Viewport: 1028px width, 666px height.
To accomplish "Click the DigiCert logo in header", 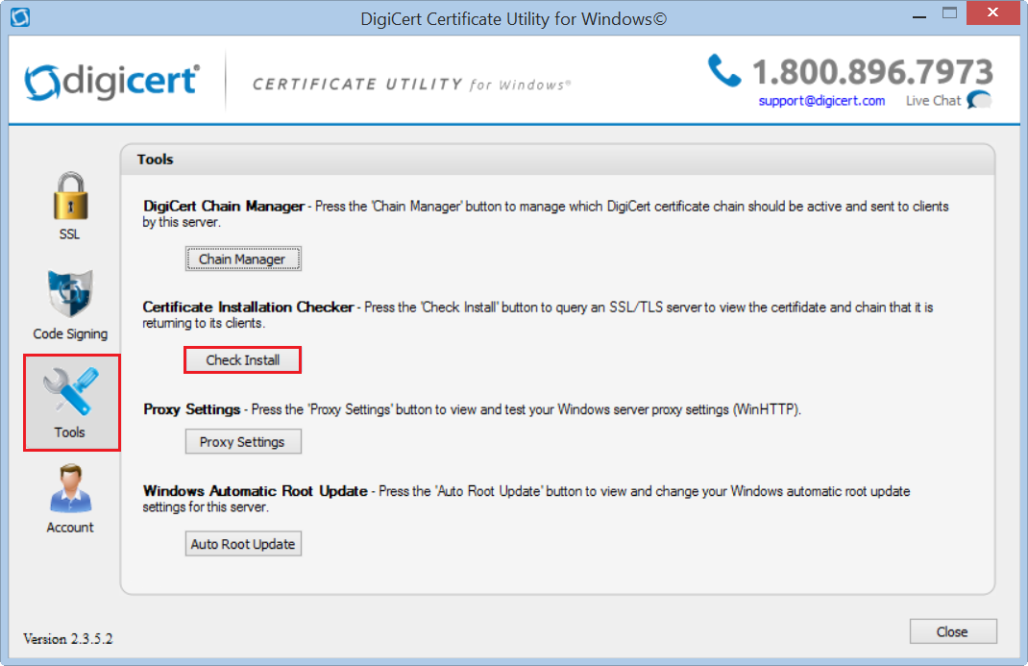I will point(111,81).
